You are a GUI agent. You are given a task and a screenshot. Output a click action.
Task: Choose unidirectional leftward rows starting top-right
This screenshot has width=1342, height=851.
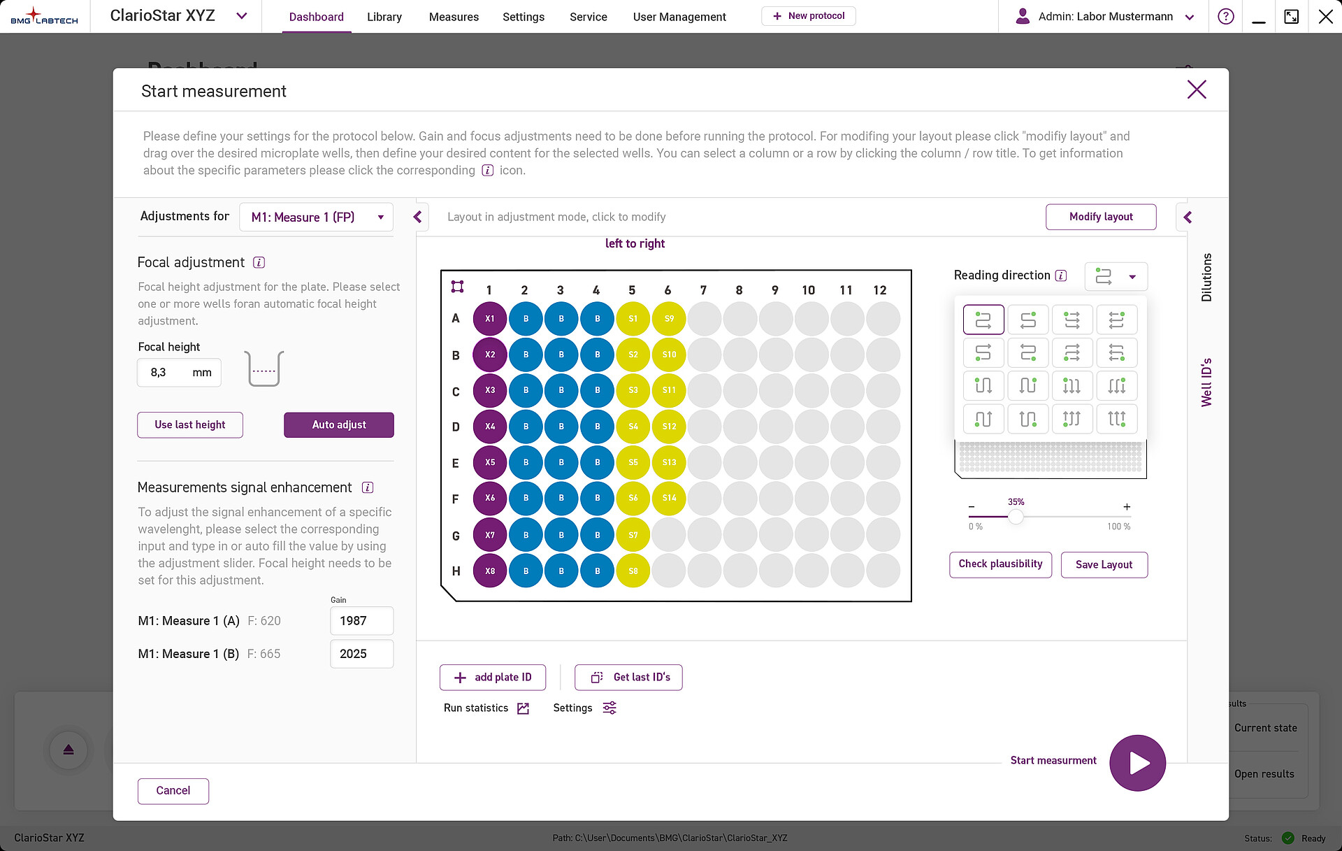(1117, 320)
